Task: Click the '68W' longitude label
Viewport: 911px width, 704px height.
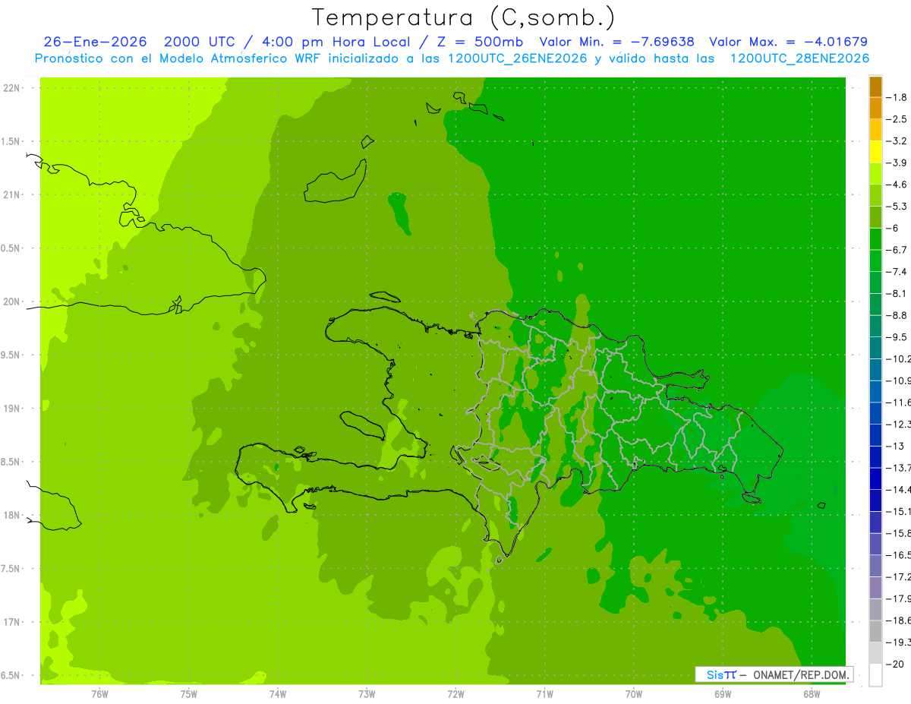Action: (812, 694)
